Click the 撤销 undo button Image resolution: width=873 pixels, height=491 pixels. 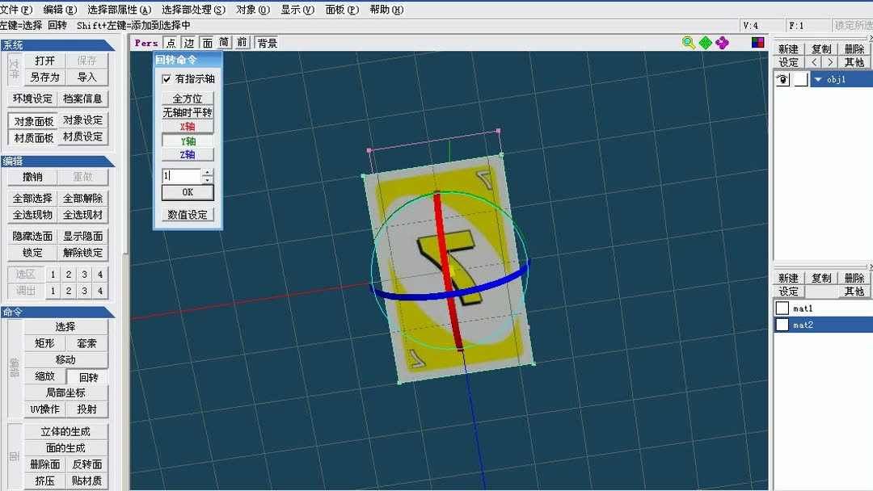[32, 176]
